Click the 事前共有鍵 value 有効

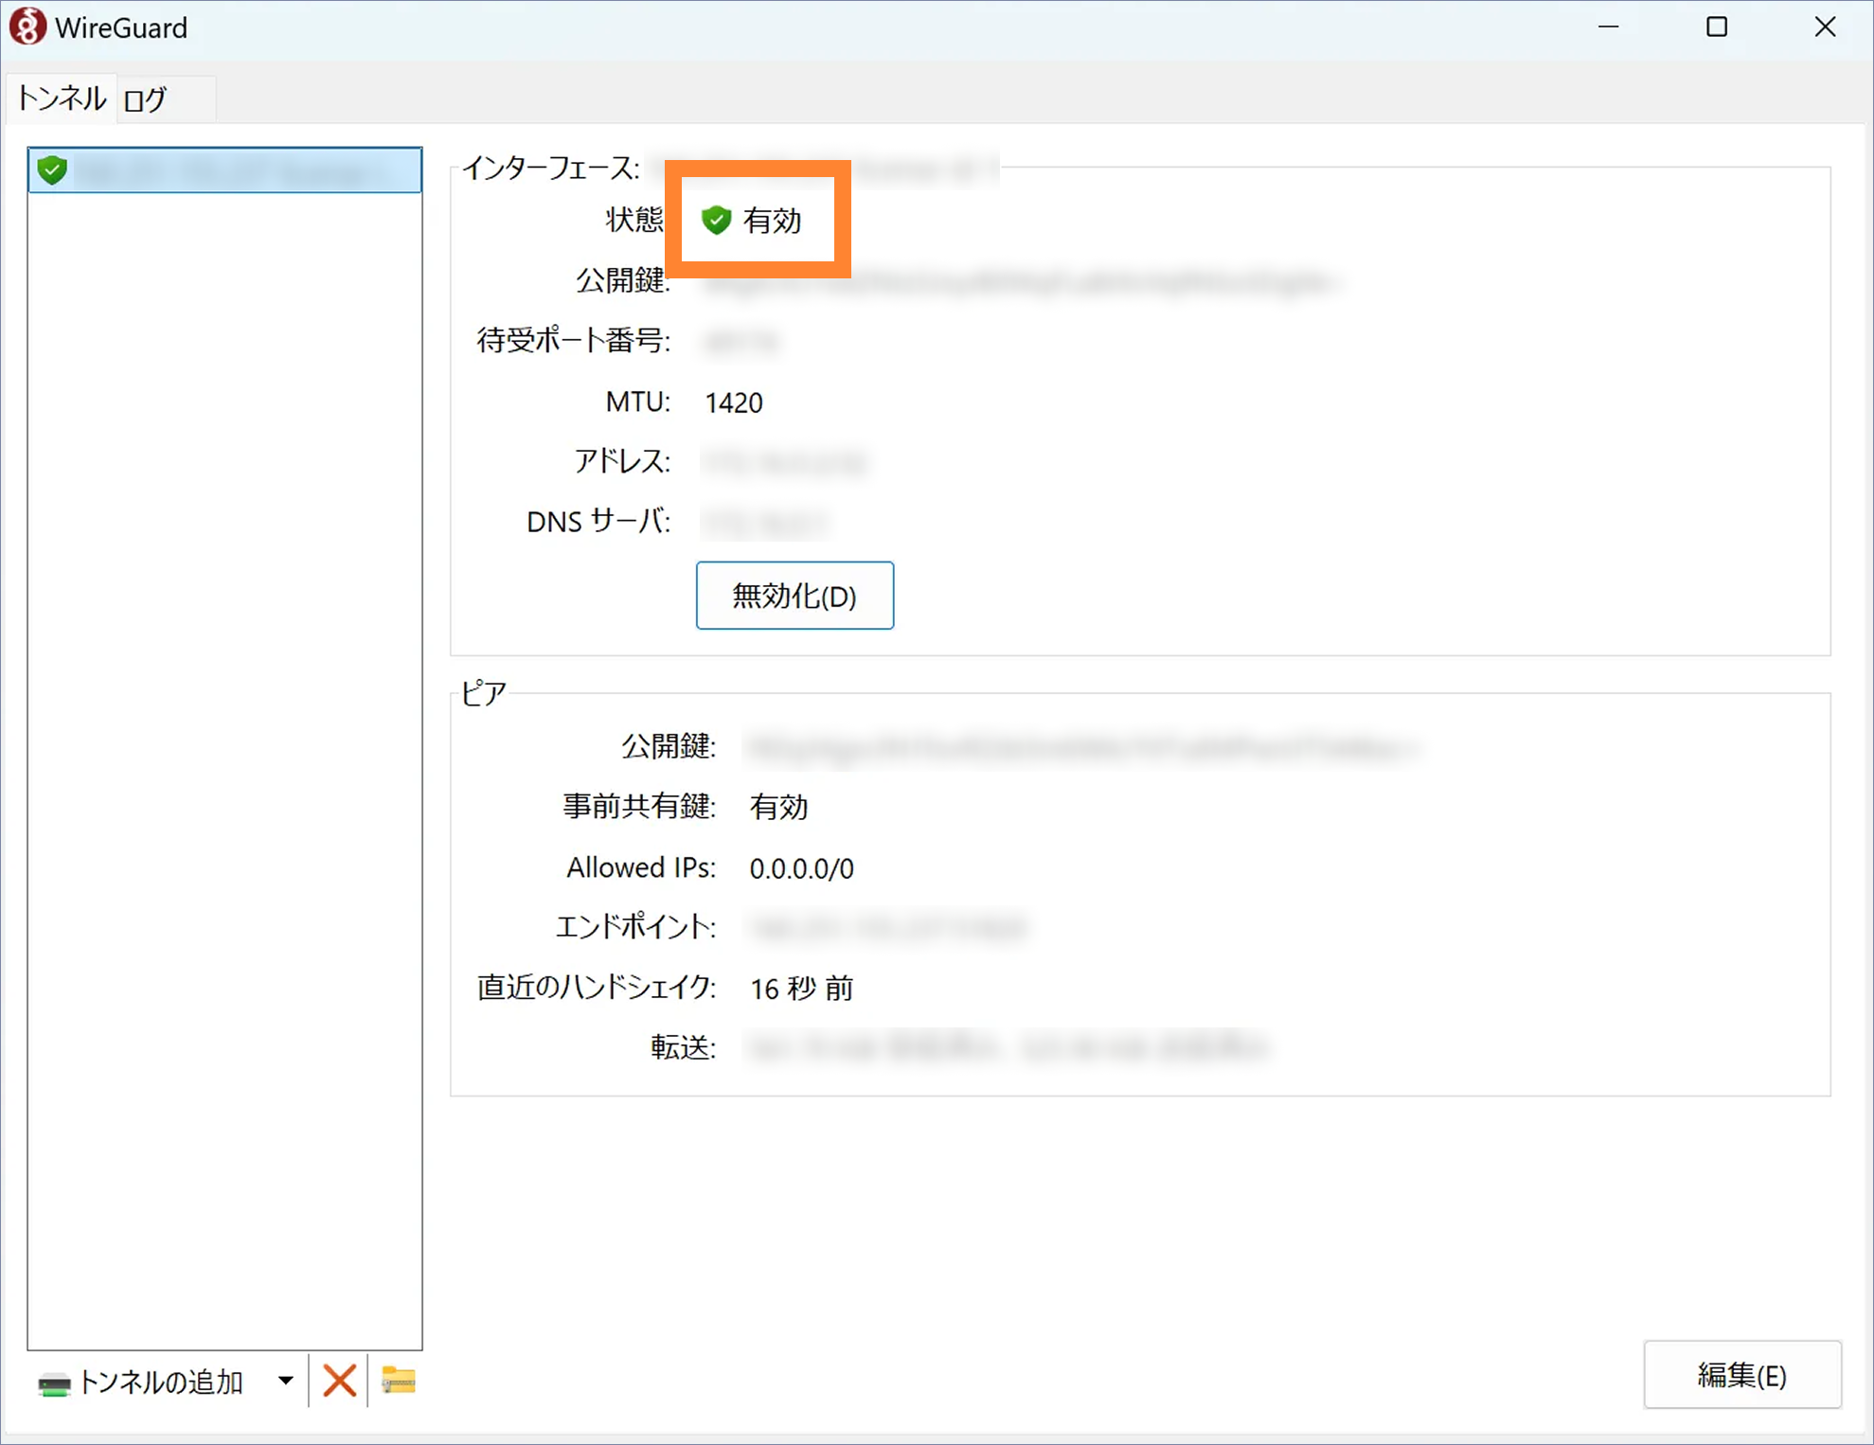[x=778, y=808]
